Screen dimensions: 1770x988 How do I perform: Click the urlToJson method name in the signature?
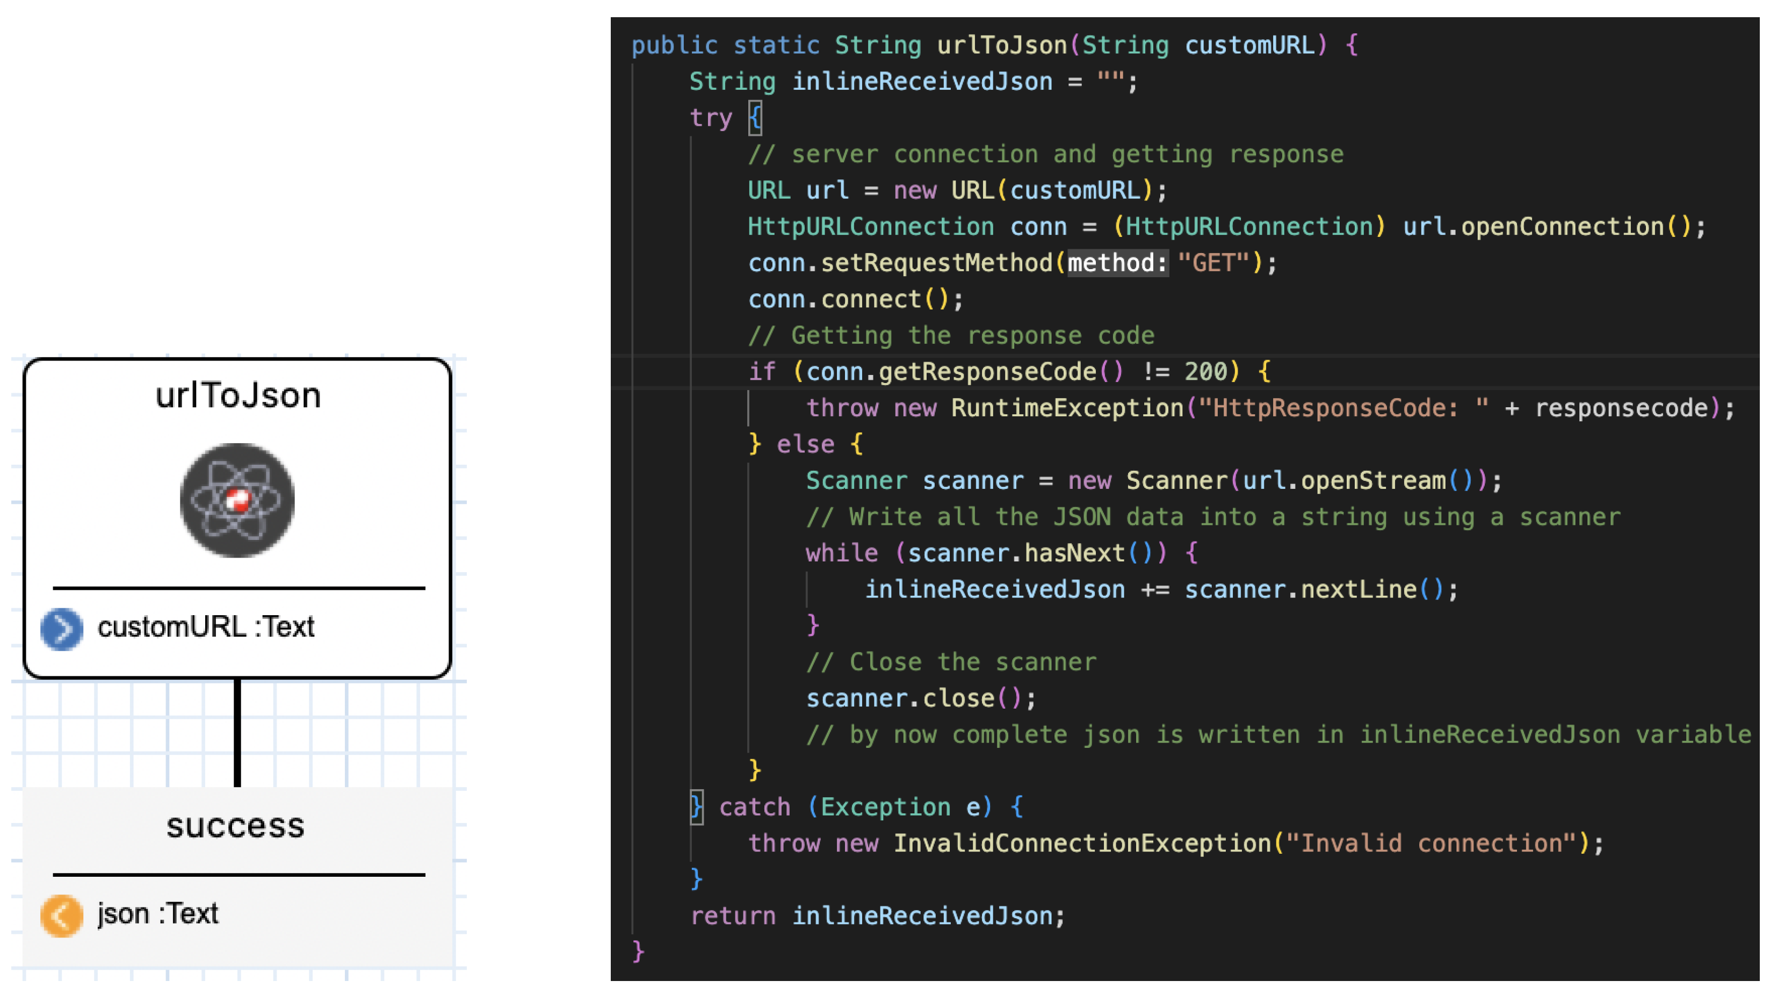[1001, 45]
